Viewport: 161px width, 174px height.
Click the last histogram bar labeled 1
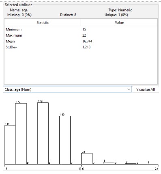click(152, 164)
